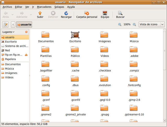Screen dimensions: 167x127
Task: Expand the Lugares sidebar selector
Action: pyautogui.click(x=8, y=32)
